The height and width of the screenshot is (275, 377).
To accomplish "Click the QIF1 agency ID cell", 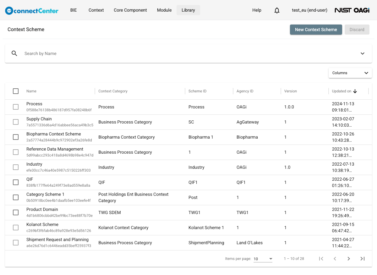I will pos(241,182).
